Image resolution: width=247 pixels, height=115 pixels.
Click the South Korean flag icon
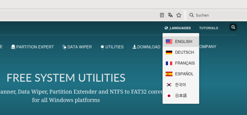[x=169, y=85]
